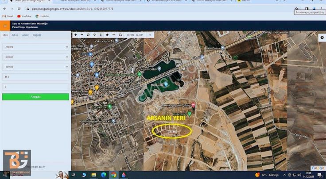Reload the page in browser
Screen dimensions: 326x179
click(x=19, y=9)
